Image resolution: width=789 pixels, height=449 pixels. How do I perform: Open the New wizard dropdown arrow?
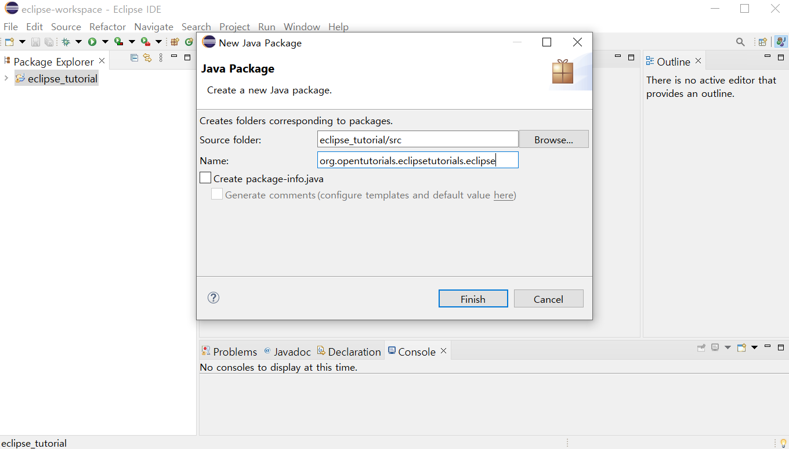point(22,42)
